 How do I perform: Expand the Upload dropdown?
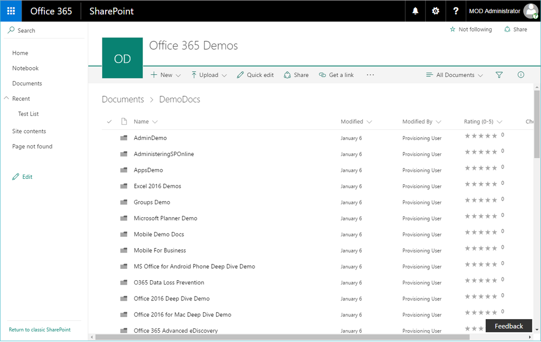click(x=224, y=75)
